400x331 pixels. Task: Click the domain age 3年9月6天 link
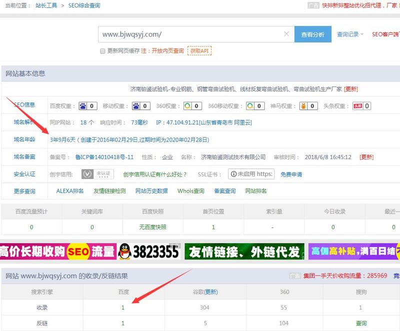(129, 139)
